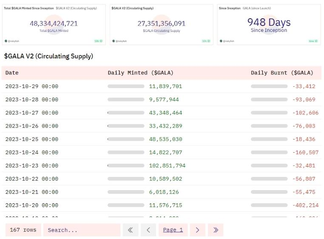
Task: Open Total $GALA Minted Since Inception title
Action: (28, 8)
